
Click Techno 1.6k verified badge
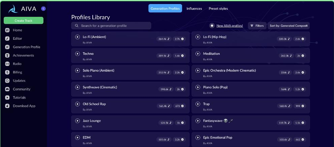(179, 56)
